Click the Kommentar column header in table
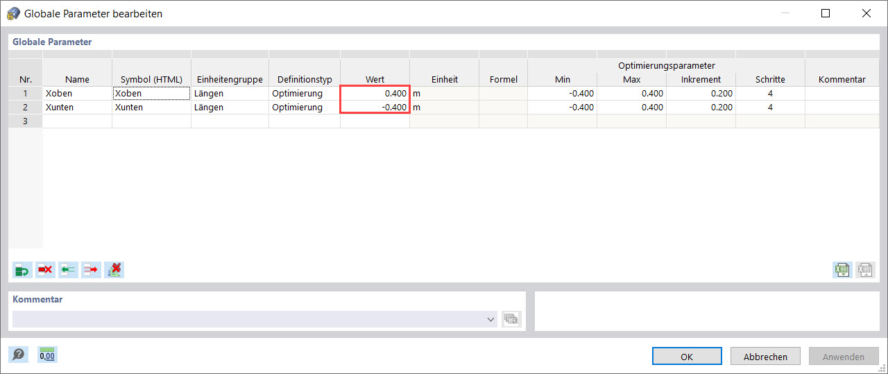The height and width of the screenshot is (374, 888). click(842, 79)
